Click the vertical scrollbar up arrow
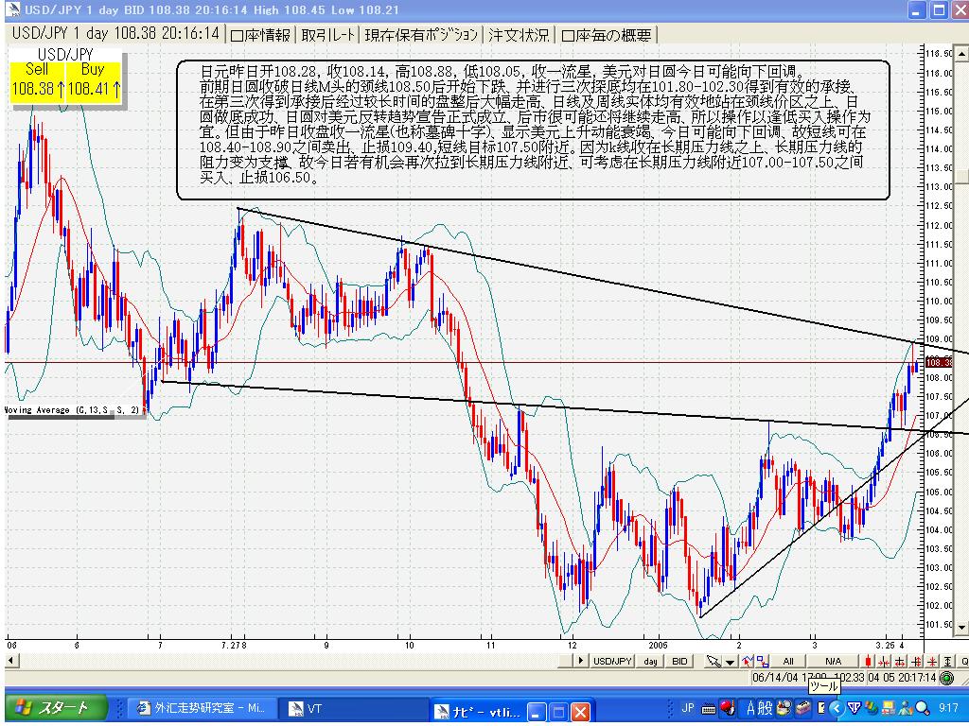 click(x=961, y=54)
